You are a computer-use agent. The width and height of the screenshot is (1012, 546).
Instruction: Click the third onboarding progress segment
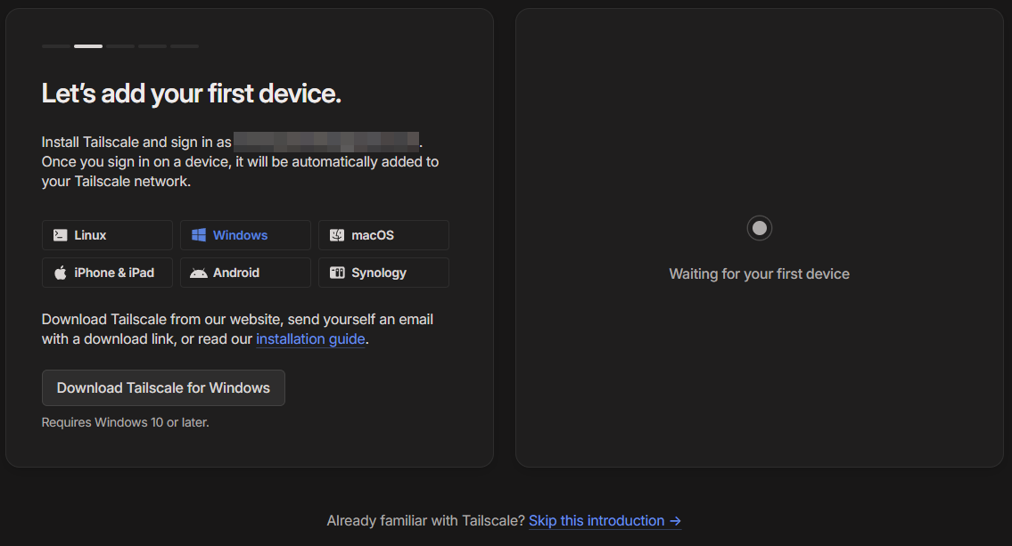(x=120, y=46)
